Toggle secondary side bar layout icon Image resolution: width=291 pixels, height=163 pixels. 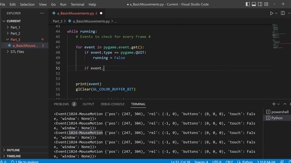(x=260, y=4)
